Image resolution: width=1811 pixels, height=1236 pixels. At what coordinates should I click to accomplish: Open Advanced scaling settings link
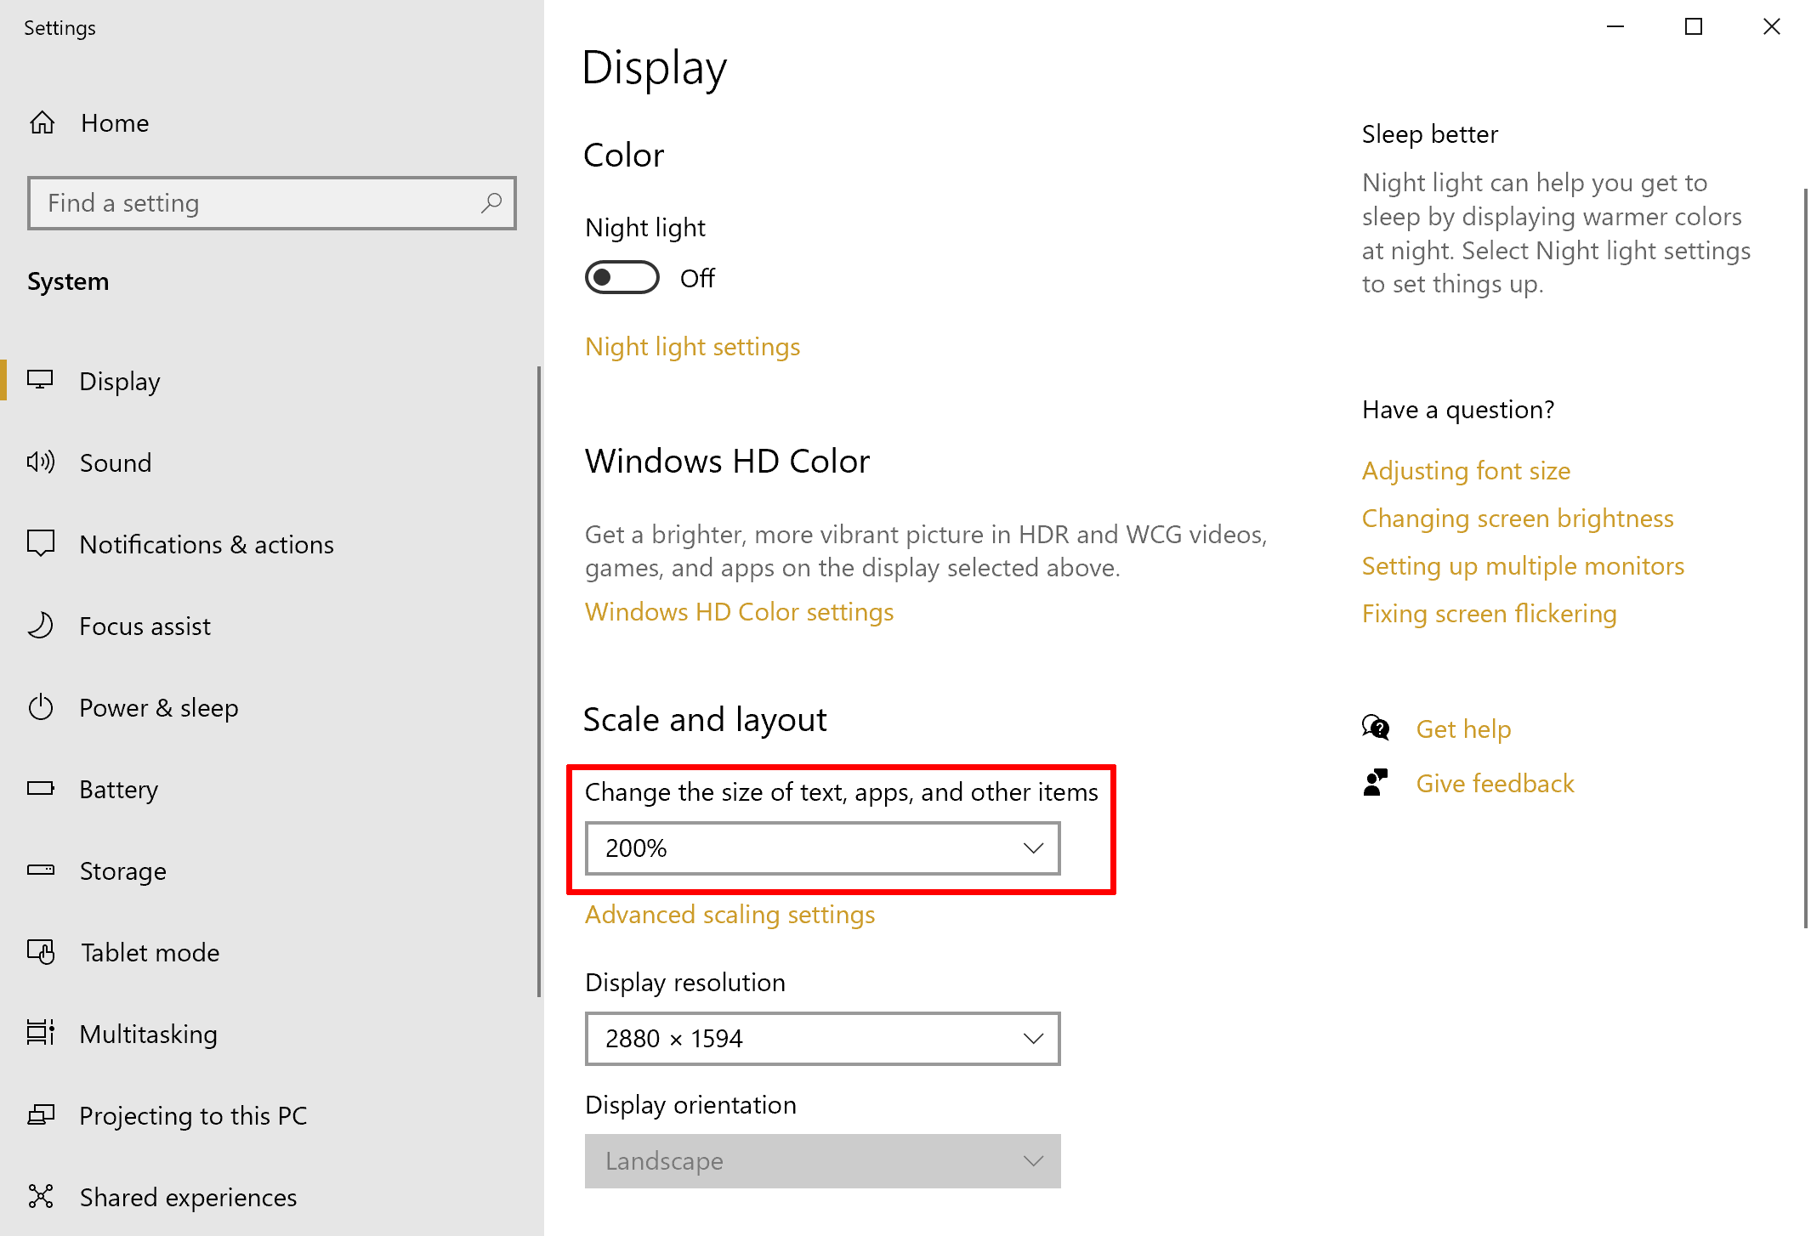(x=730, y=915)
